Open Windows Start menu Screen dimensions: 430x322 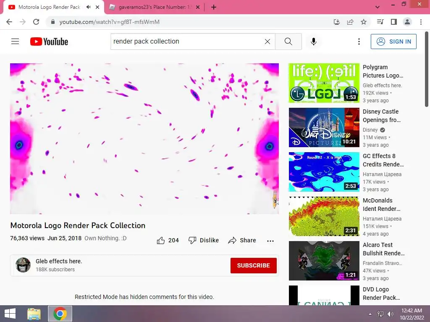10,314
